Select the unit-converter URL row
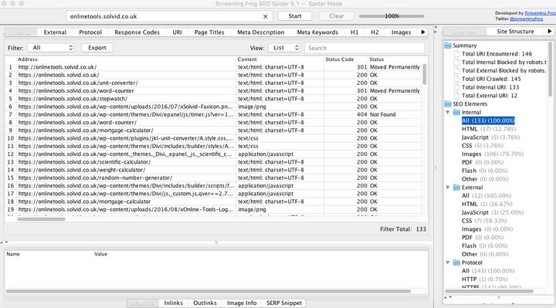Screen dimensions: 556x308 pos(213,83)
